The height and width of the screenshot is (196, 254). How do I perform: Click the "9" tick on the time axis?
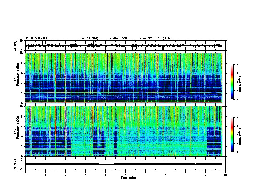[205, 175]
